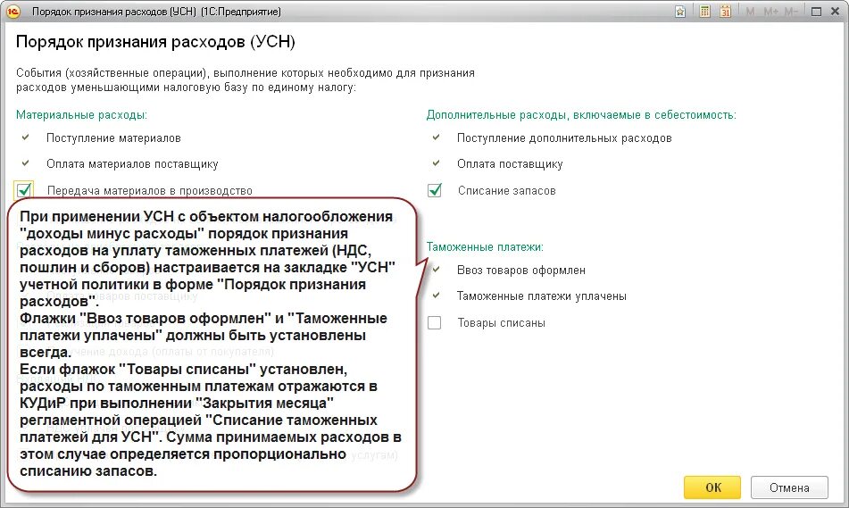The image size is (849, 508).
Task: Click the 'Передача материалов в производство' label
Action: coord(150,191)
